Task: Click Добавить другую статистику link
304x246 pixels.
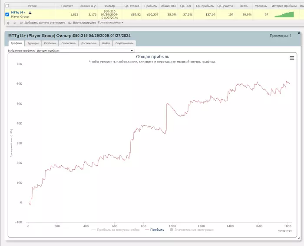Action: 45,23
